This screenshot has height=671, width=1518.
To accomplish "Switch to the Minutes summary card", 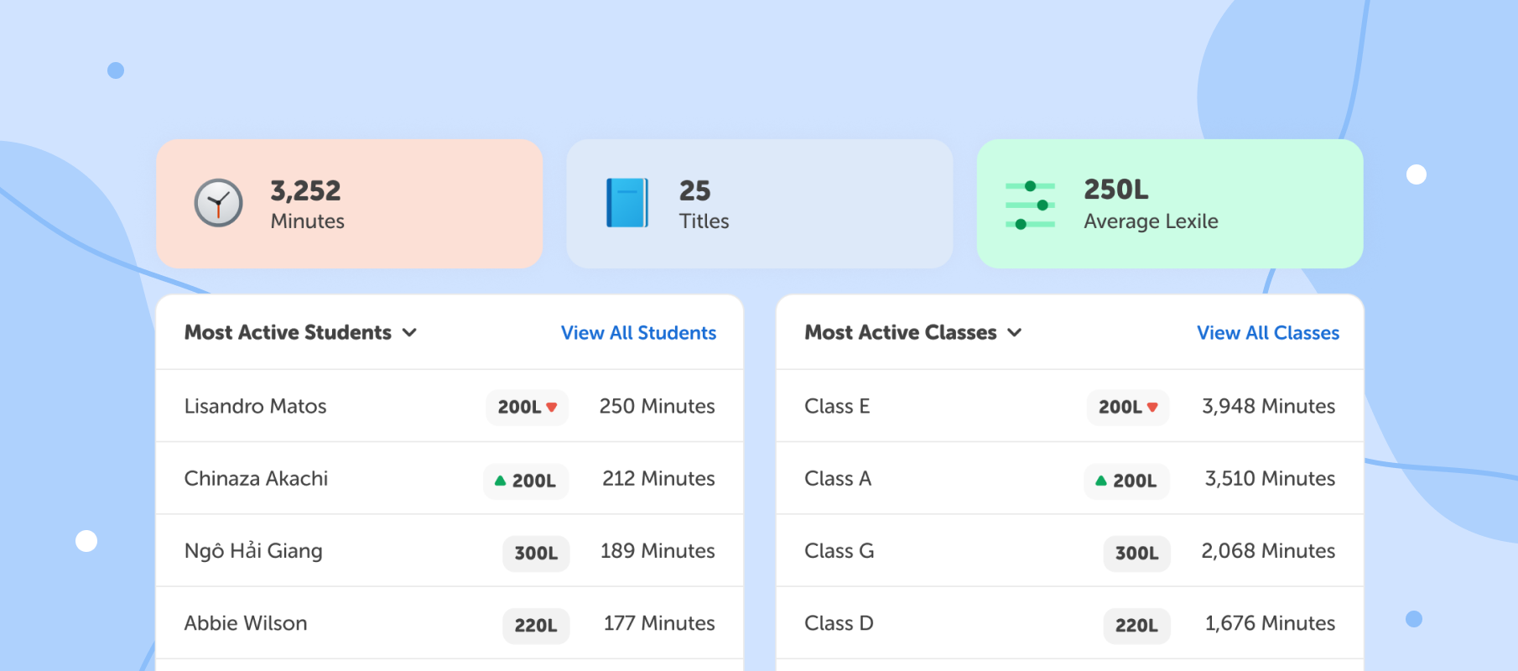I will click(x=350, y=203).
